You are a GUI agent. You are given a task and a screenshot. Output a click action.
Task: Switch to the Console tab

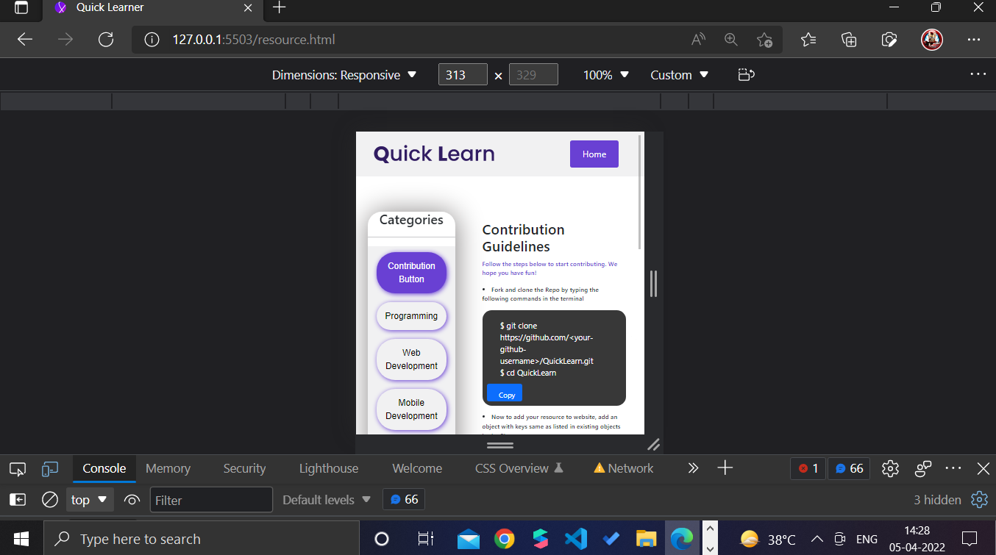click(104, 468)
